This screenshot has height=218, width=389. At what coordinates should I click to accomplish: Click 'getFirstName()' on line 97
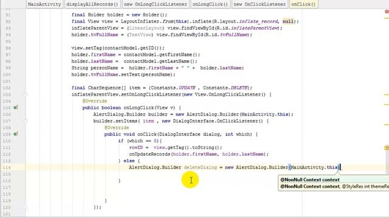click(x=177, y=54)
